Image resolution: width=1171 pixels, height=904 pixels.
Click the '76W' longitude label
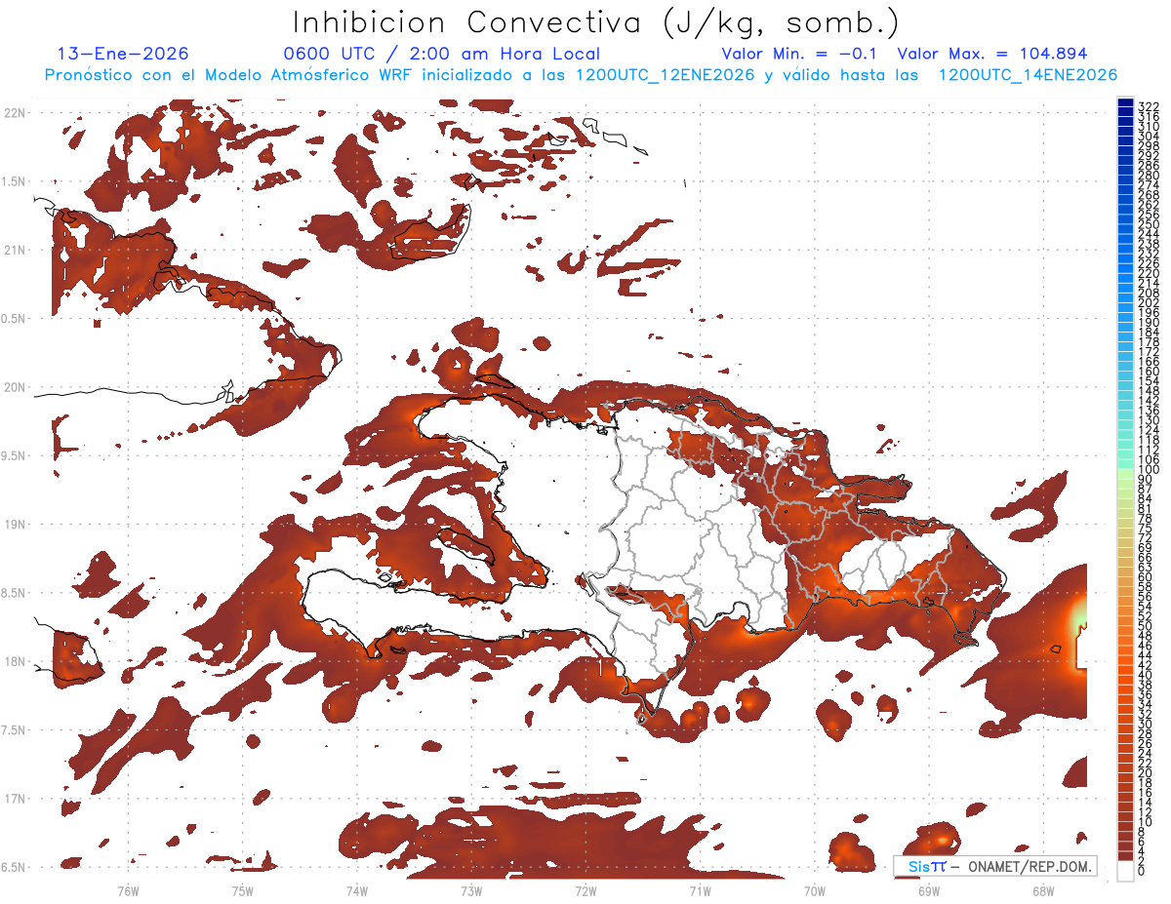(128, 890)
